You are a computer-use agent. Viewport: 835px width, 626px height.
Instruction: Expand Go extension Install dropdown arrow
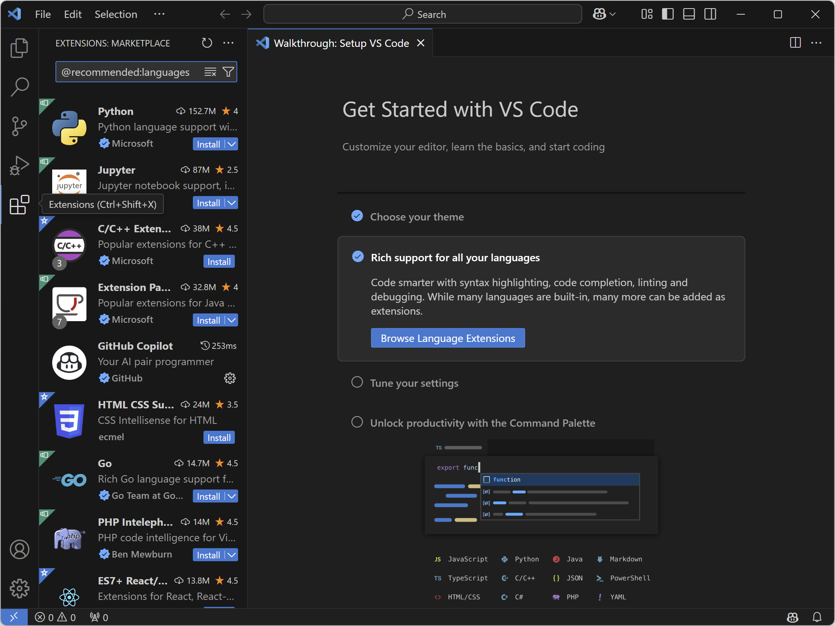point(232,496)
